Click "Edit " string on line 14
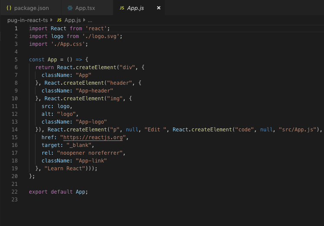Viewport: 324px width, 226px height. 155,130
